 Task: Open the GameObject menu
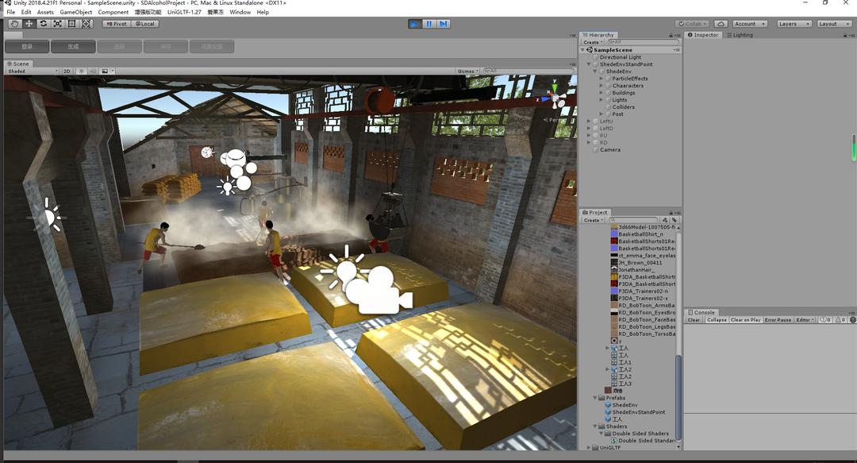click(x=76, y=13)
